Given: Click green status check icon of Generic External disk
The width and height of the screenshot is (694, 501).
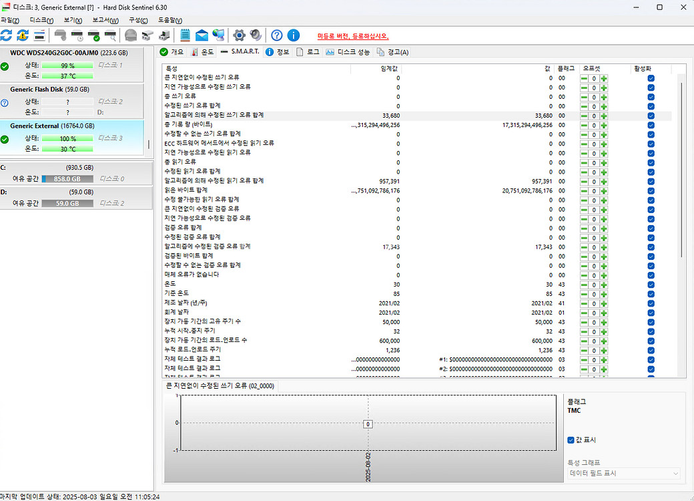Looking at the screenshot, I should pos(5,140).
